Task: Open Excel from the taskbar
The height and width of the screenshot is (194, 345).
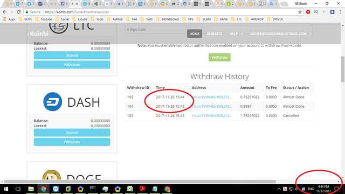Action: click(x=130, y=189)
